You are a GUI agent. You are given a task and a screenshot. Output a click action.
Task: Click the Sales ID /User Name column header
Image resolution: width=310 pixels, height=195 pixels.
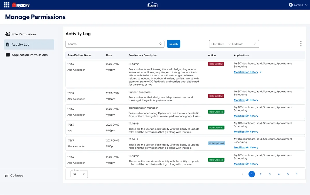[x=79, y=55]
